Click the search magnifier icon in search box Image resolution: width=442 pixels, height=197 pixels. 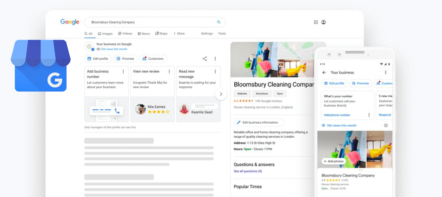point(218,22)
